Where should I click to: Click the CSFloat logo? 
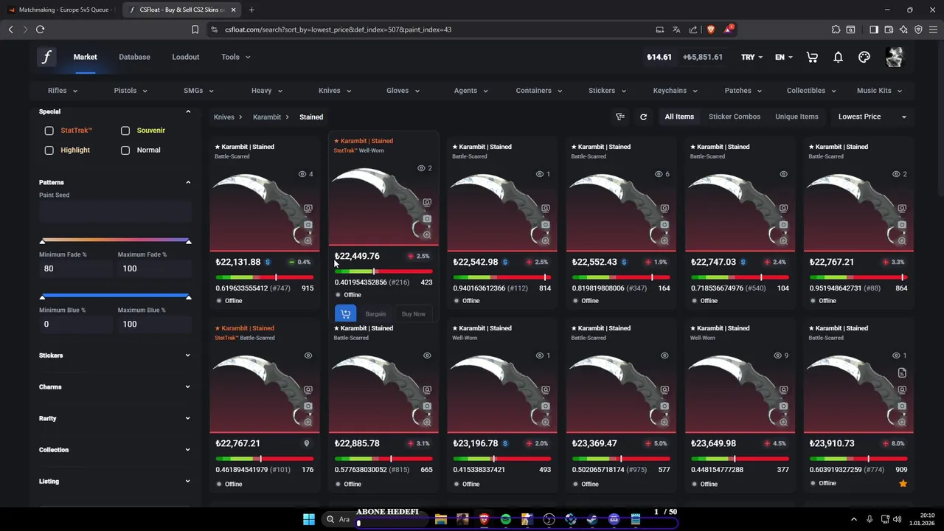click(46, 57)
